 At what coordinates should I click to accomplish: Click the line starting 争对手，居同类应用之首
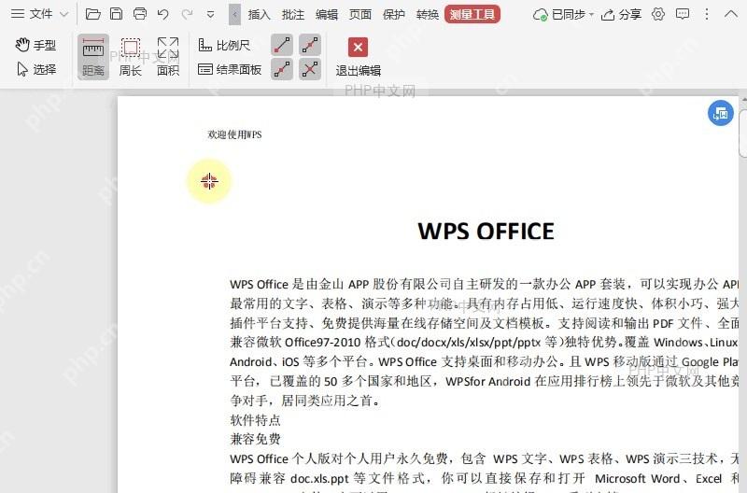click(x=305, y=401)
